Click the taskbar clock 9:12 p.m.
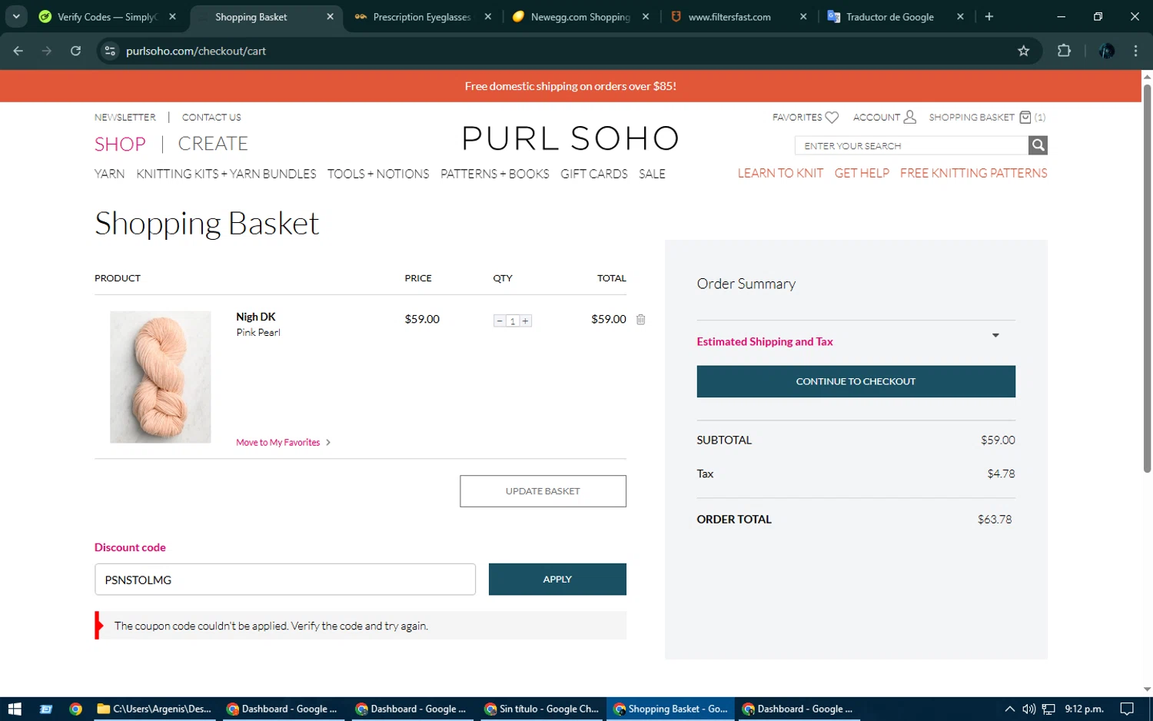The width and height of the screenshot is (1153, 721). 1084,709
